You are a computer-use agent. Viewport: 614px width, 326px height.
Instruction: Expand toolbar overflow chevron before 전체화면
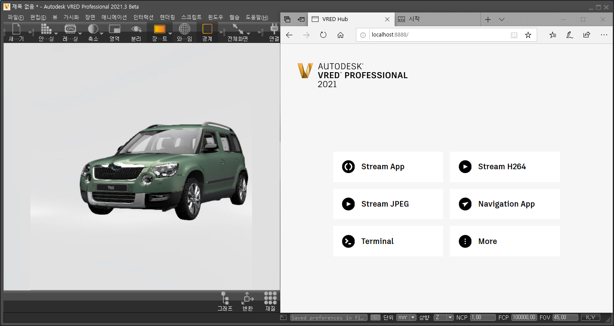(221, 32)
